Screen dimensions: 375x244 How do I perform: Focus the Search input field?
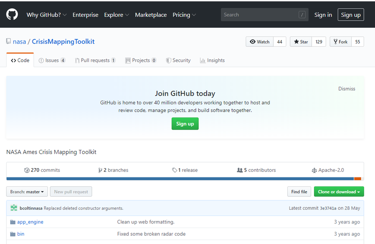(x=260, y=15)
